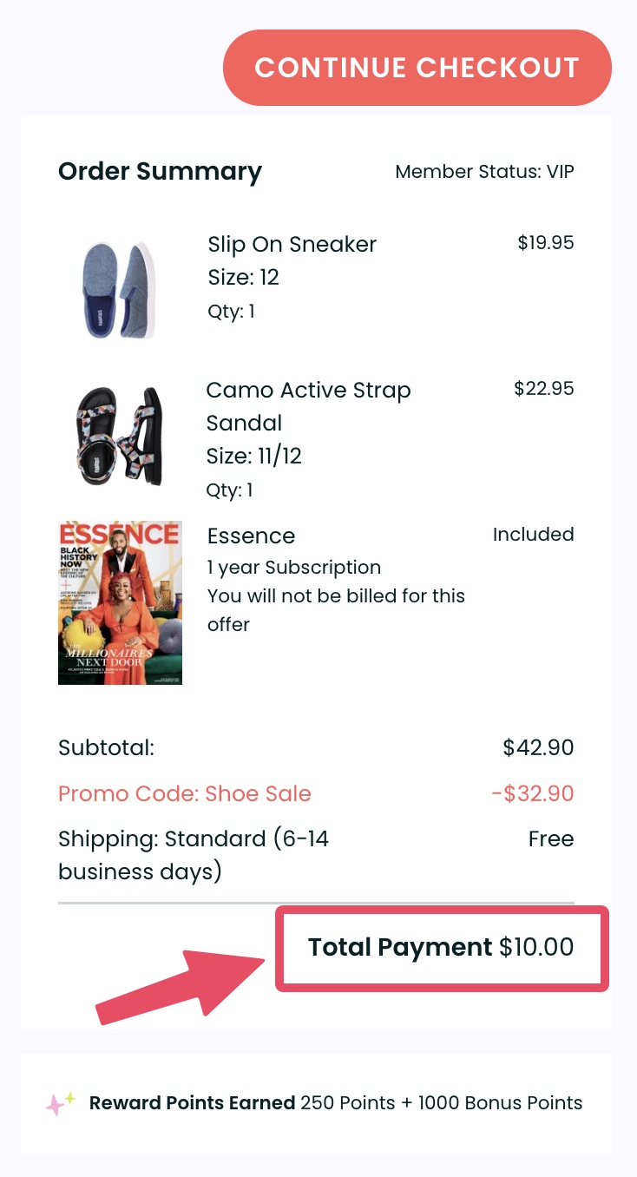Click the Order Summary heading
This screenshot has height=1177, width=637.
coord(160,172)
